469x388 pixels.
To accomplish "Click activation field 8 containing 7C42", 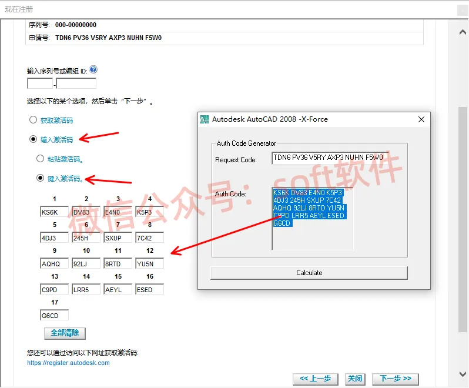I will (149, 238).
